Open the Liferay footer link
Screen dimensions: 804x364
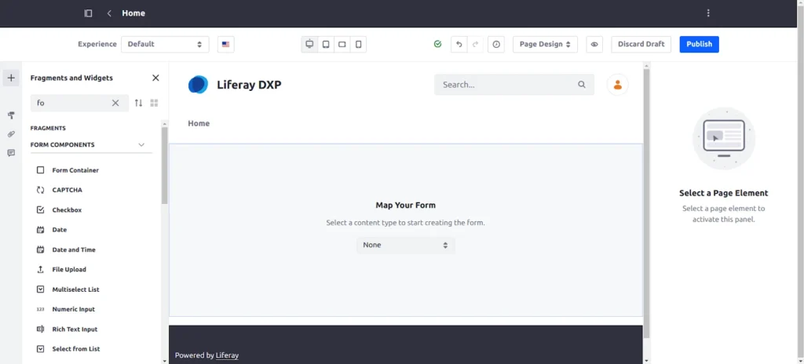pyautogui.click(x=227, y=355)
